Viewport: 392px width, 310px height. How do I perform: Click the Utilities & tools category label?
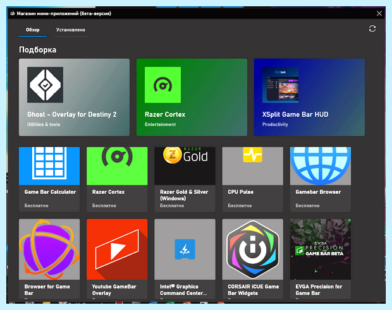tap(44, 124)
